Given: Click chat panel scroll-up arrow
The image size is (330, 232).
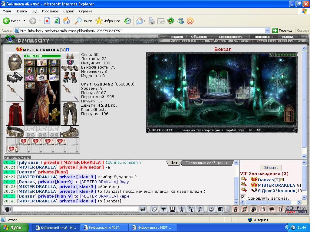Looking at the screenshot, I should click(x=236, y=163).
